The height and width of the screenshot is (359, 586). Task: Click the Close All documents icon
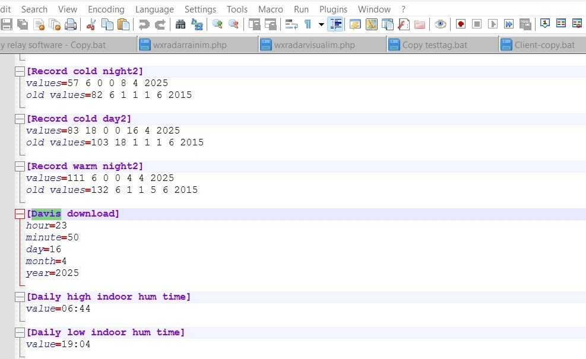coord(55,24)
